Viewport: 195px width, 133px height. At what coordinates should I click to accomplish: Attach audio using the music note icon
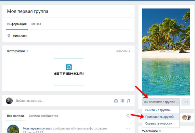click(x=128, y=101)
